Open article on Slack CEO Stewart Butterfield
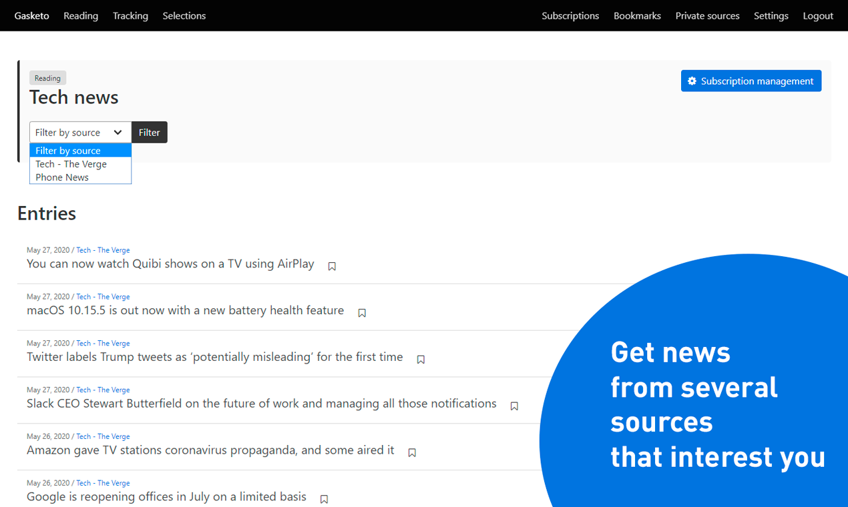 click(262, 404)
